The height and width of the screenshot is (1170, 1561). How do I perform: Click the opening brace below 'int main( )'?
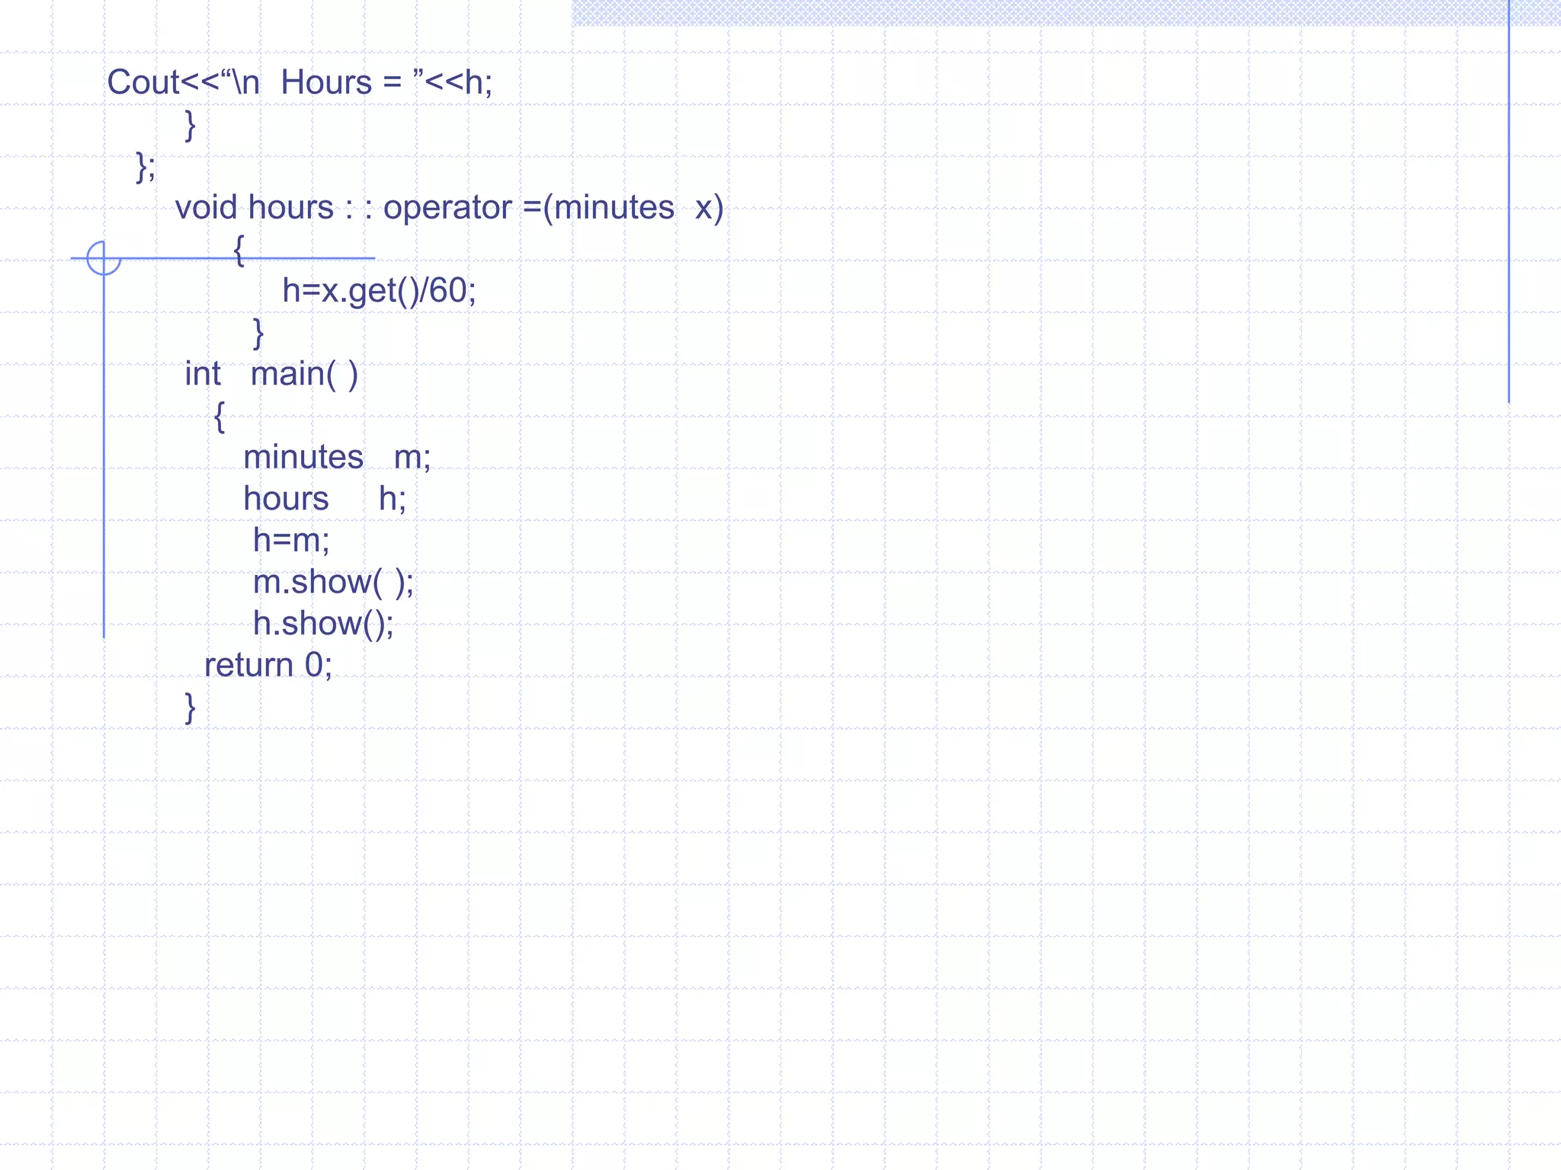click(220, 417)
